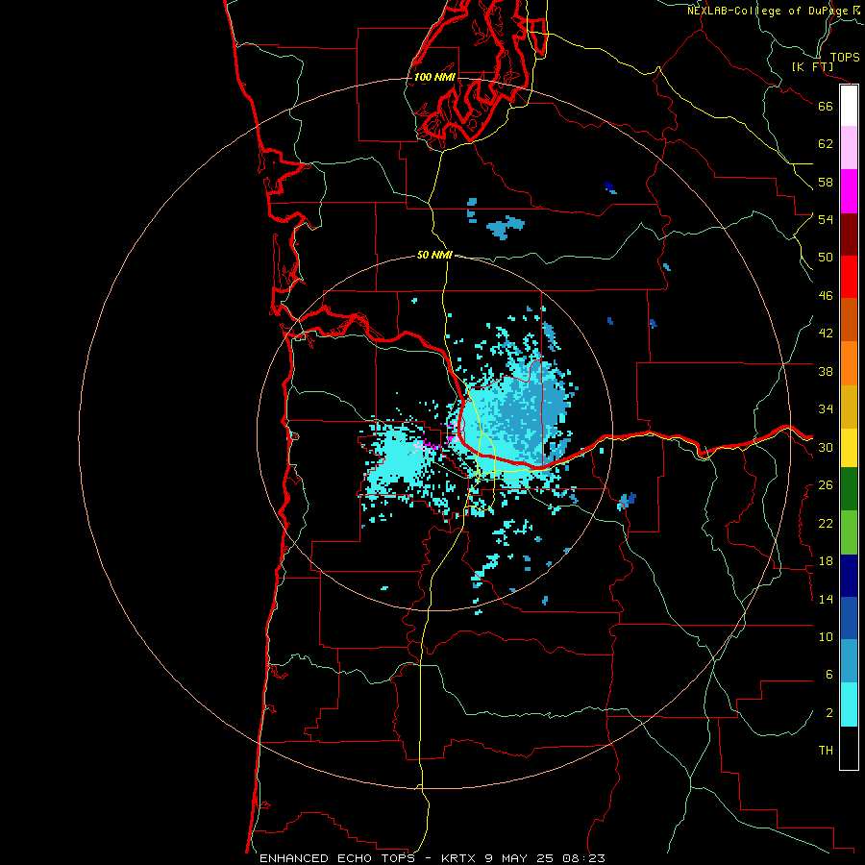The height and width of the screenshot is (865, 865).
Task: Pick the cyan legend swatch
Action: [x=849, y=704]
